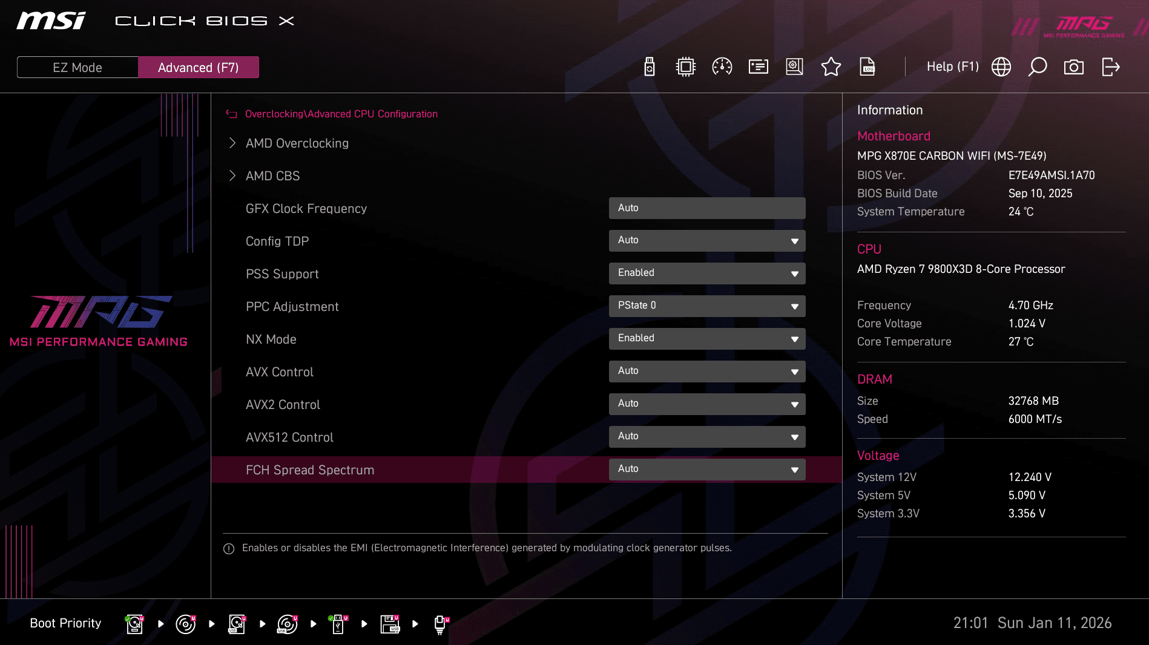Open AVX512 Control dropdown
Screen dimensions: 1149x645
point(707,437)
